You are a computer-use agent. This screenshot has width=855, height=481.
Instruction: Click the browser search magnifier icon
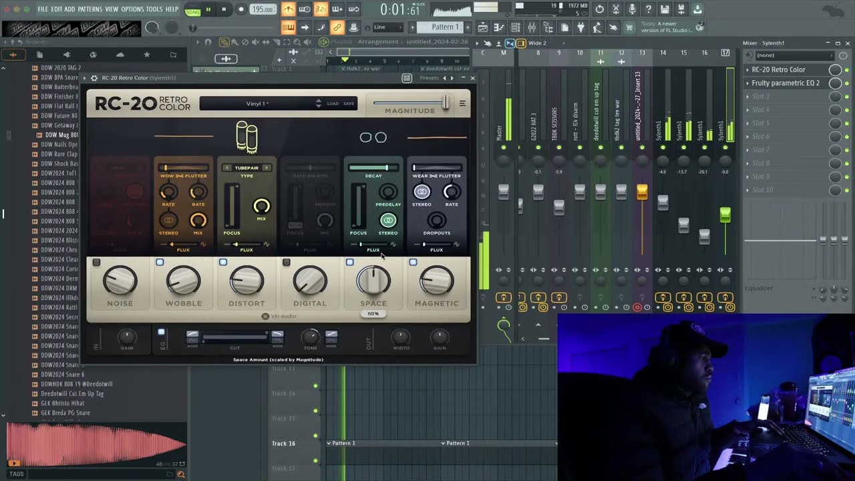click(x=180, y=474)
